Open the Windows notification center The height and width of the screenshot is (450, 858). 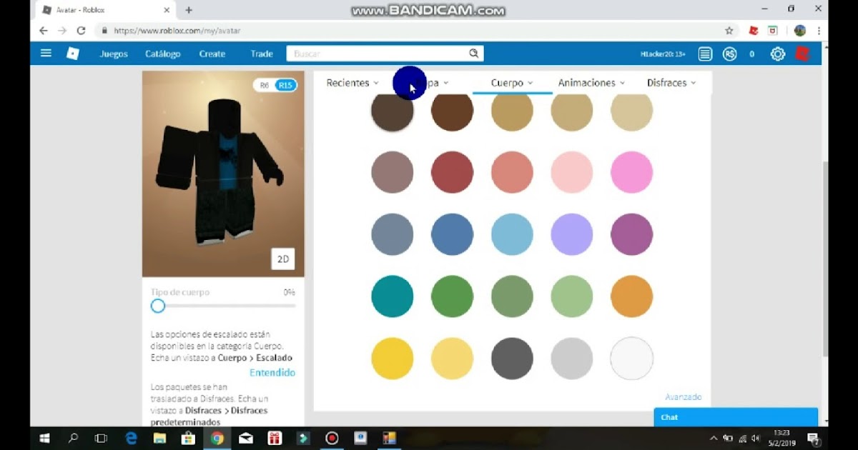click(x=813, y=438)
